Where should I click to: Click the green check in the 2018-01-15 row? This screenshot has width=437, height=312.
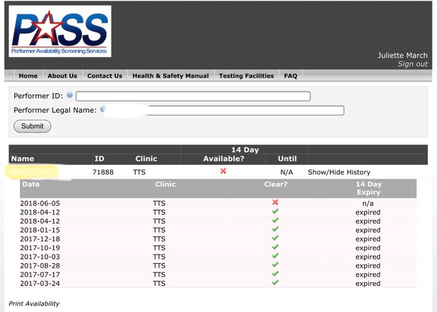[275, 229]
